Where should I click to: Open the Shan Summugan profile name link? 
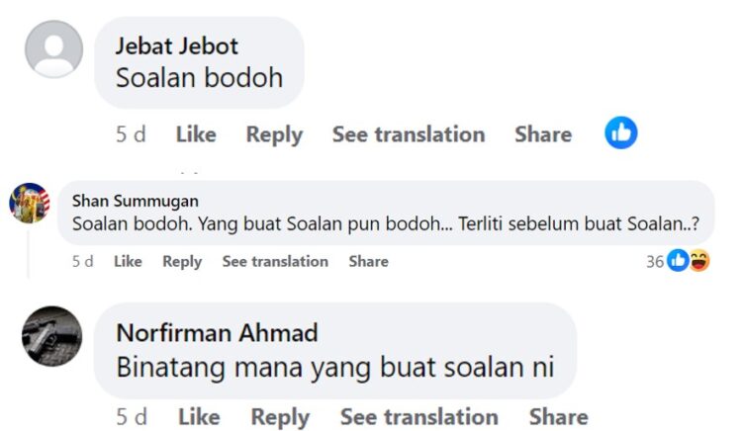135,201
